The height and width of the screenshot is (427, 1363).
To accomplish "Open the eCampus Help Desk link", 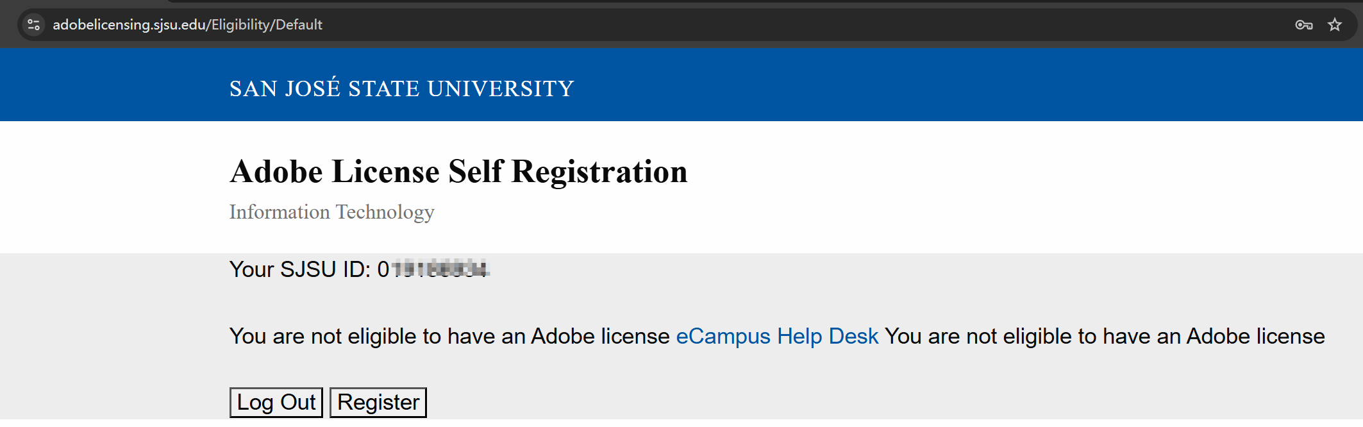I will (x=777, y=337).
